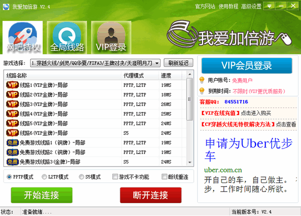Viewport: 301px width, 216px height.
Task: Click VIP badge of 线路6 (VIP金牌)
Action: 13,133
